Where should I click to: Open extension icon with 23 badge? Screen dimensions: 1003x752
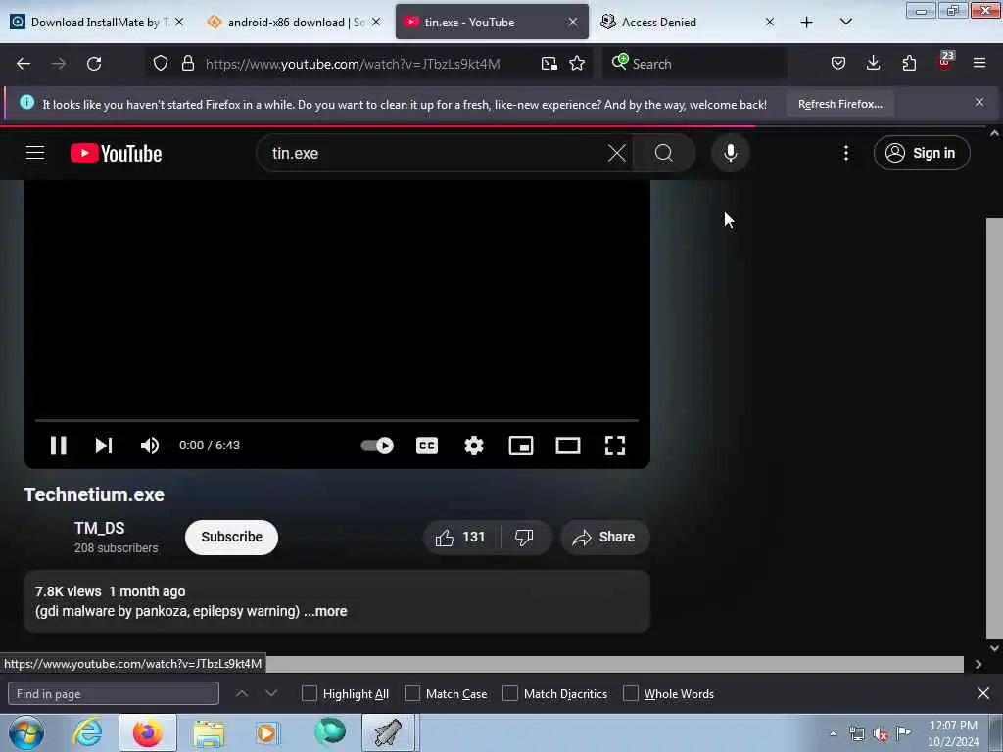click(x=945, y=62)
